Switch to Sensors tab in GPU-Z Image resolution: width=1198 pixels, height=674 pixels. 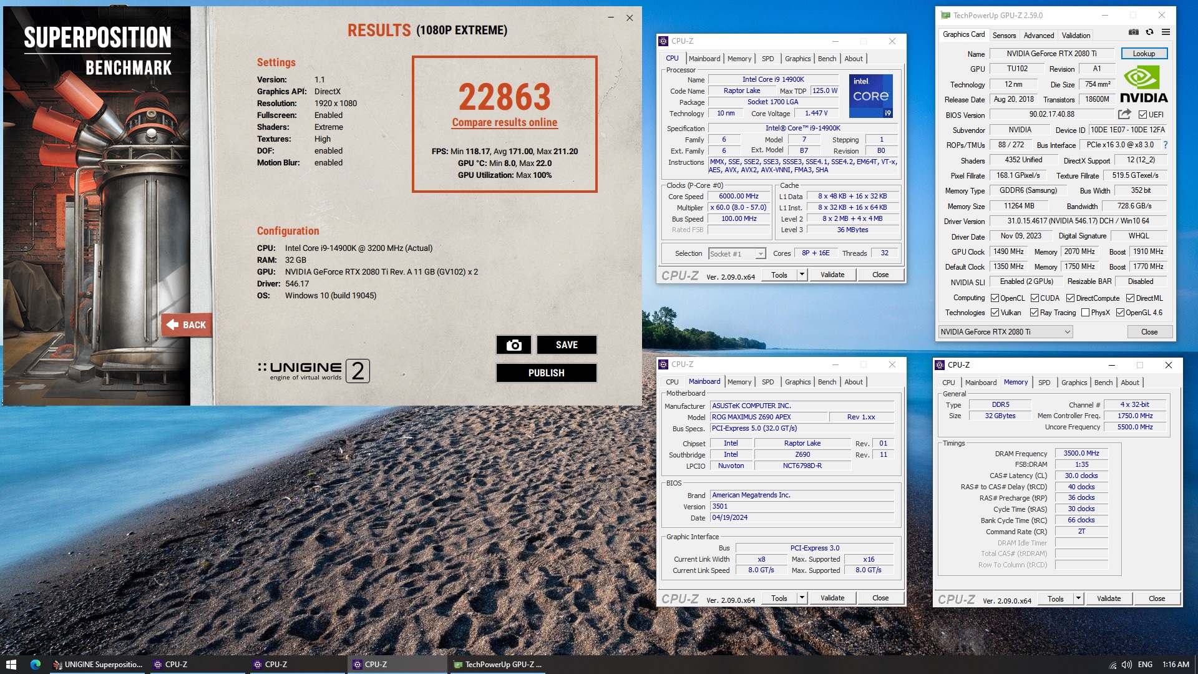pos(1004,36)
